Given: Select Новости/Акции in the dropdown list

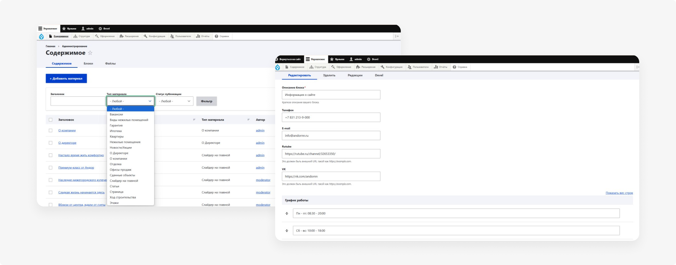Looking at the screenshot, I should point(121,148).
